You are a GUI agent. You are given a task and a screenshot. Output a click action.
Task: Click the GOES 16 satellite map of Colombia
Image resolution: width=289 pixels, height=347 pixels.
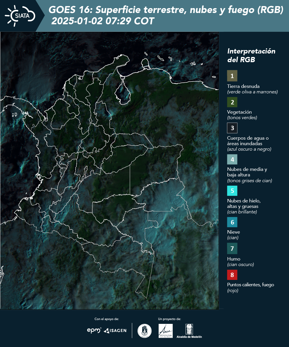(x=109, y=171)
